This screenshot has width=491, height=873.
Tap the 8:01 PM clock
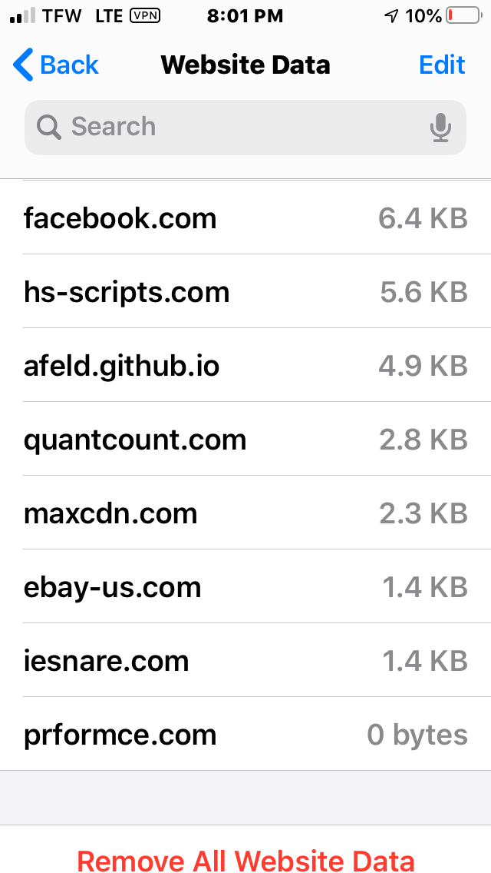[x=245, y=15]
